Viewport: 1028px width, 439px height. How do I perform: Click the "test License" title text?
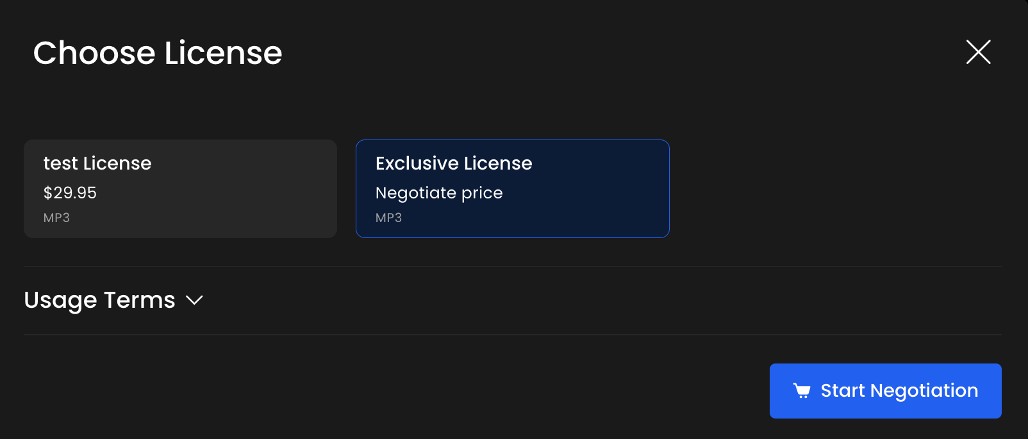tap(97, 163)
